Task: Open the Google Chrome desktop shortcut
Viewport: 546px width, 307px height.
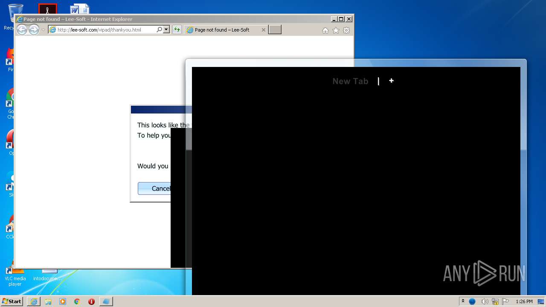Action: [x=10, y=104]
